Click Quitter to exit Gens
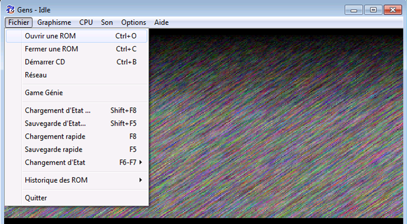This screenshot has height=224, width=407. click(77, 198)
